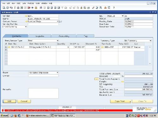Switch to the 'Problem related to the' taskbar window
The width and height of the screenshot is (158, 118).
(38, 115)
